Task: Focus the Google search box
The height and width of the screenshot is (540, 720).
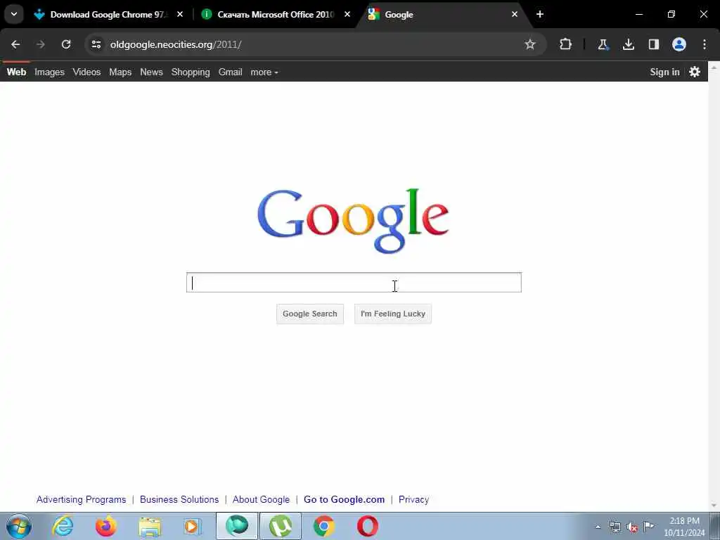Action: tap(354, 283)
